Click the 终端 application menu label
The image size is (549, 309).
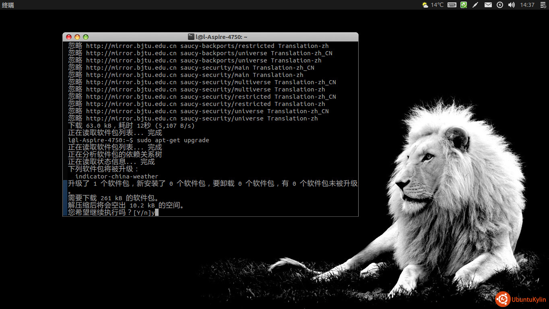coord(8,5)
